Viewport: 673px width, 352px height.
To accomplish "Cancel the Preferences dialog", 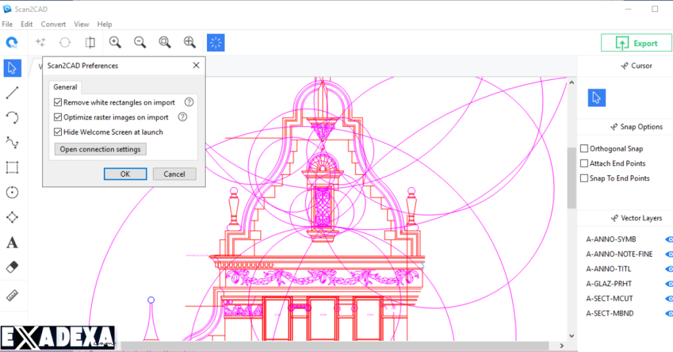I will pyautogui.click(x=174, y=173).
